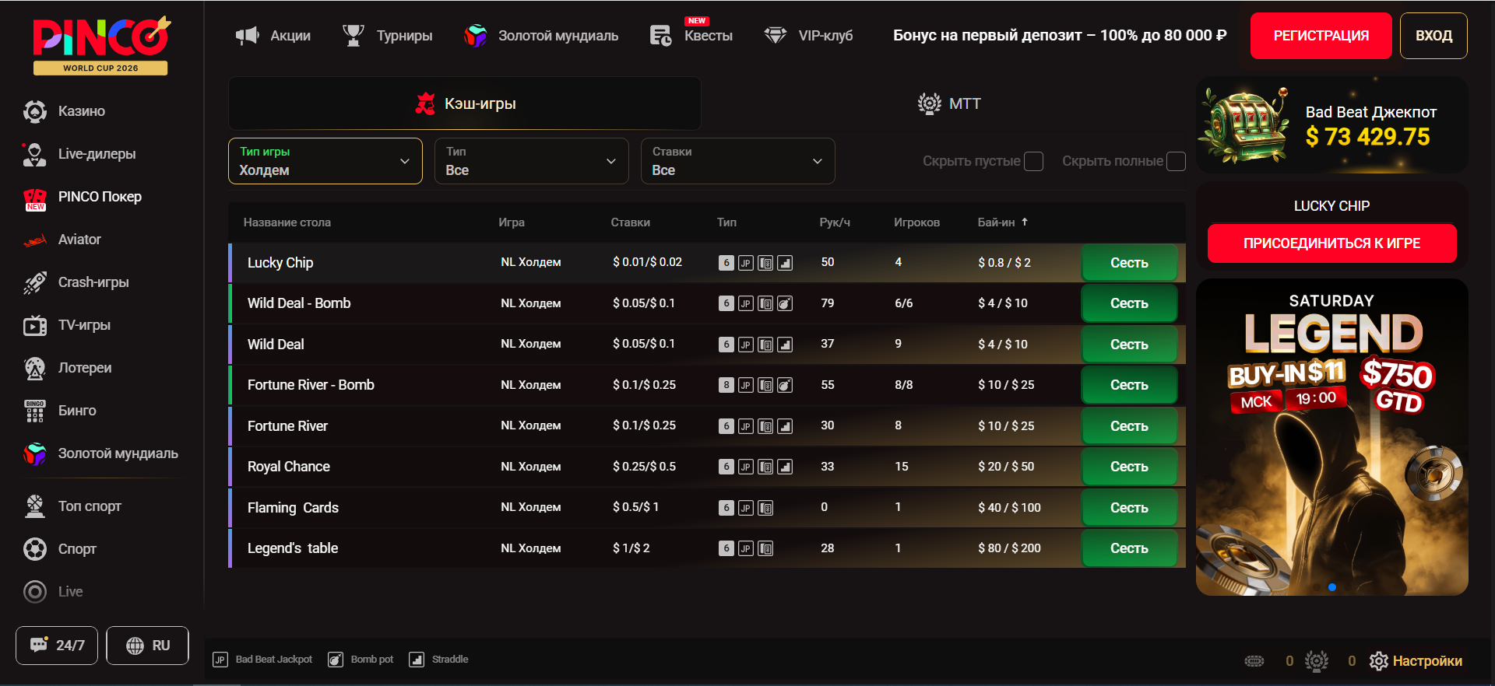Toggle the Скрыть полные checkbox
Screen dimensions: 1495x686
click(x=1177, y=161)
